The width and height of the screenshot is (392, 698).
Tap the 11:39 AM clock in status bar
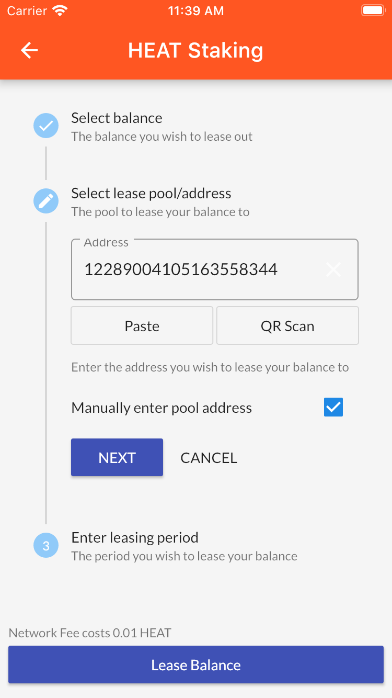pos(196,11)
